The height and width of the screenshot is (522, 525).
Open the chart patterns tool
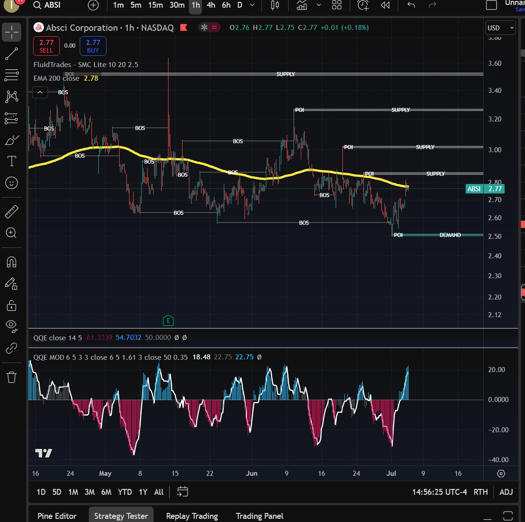pos(11,97)
